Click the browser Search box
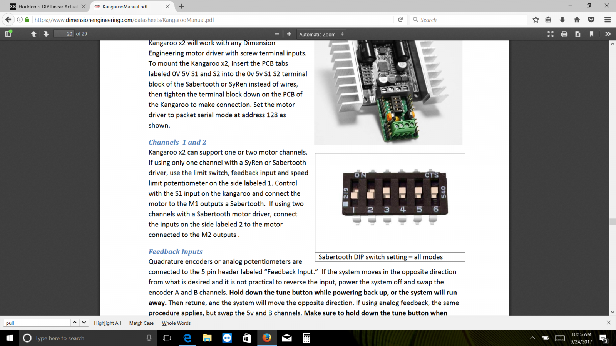The height and width of the screenshot is (346, 616). tap(469, 20)
